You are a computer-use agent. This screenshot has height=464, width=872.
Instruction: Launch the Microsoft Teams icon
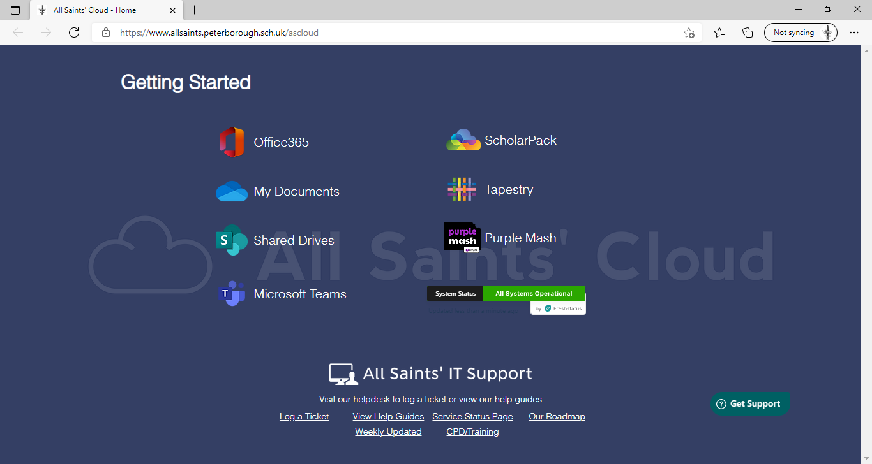pyautogui.click(x=231, y=294)
